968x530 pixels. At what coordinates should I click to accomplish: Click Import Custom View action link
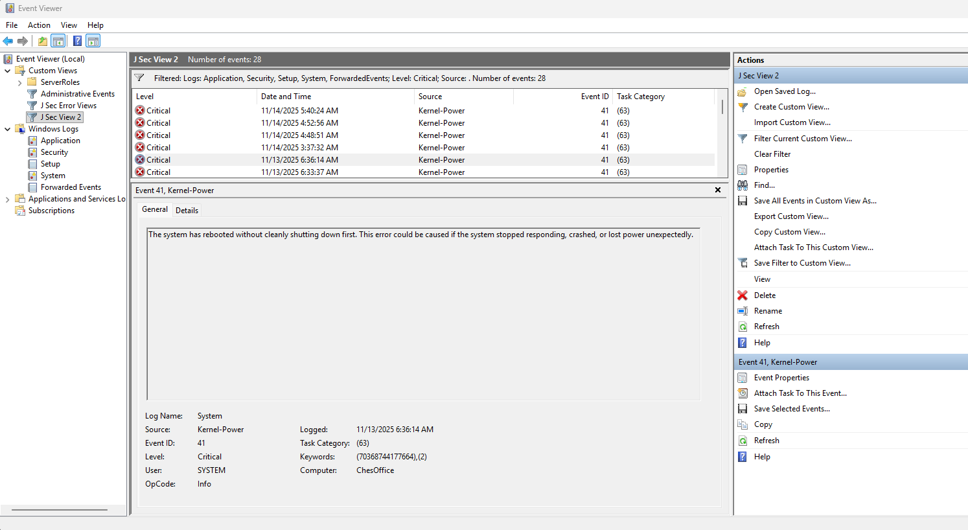[792, 122]
